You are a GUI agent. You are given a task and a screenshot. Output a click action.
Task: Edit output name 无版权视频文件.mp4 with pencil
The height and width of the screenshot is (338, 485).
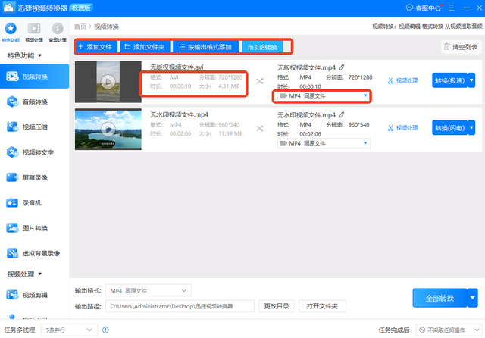point(342,67)
